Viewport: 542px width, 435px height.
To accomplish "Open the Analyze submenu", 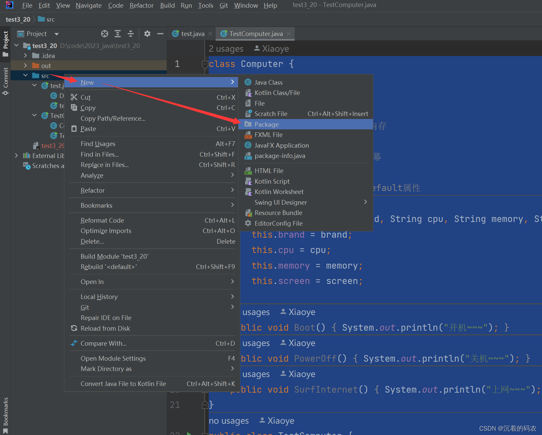I will click(152, 175).
